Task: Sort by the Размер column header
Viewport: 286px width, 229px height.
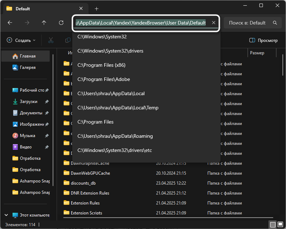Action: click(x=257, y=53)
